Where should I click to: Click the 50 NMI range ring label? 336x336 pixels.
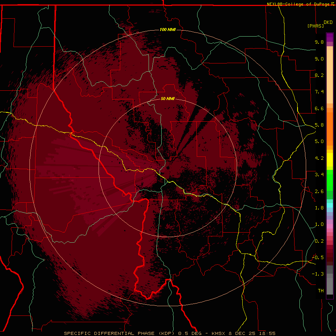(168, 99)
